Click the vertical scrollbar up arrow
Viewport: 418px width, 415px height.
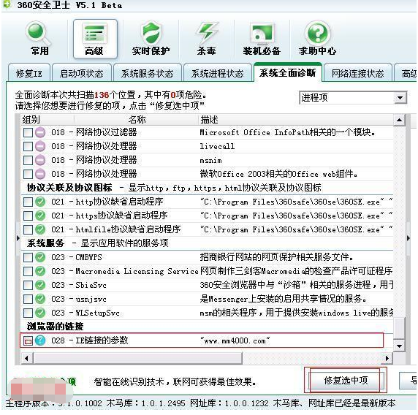[x=399, y=120]
